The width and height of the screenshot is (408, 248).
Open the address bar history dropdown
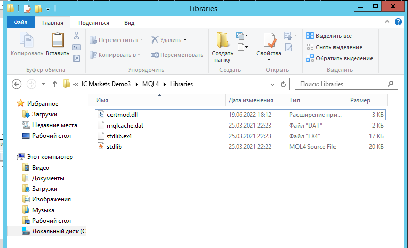pos(272,84)
